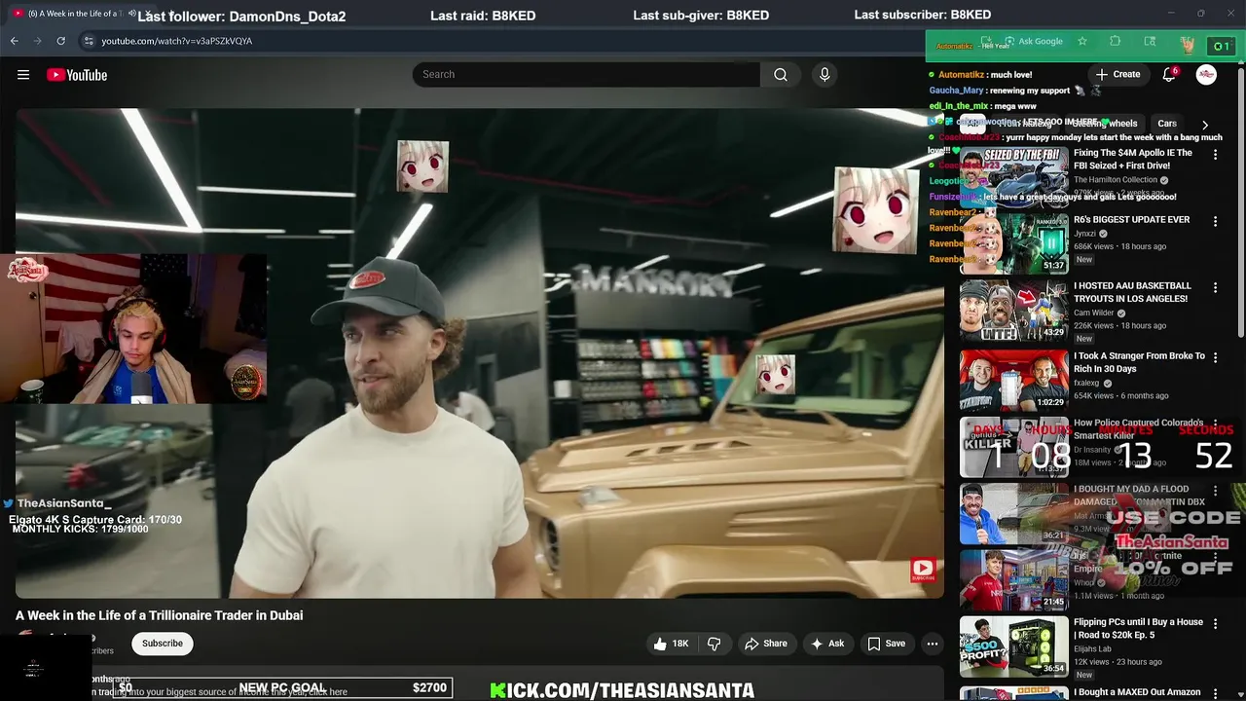Open thumbnail of Stranger From Broke To Rich
This screenshot has height=701, width=1246.
(x=1014, y=380)
